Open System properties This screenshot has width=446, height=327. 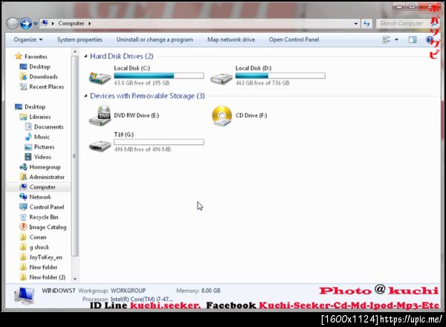pos(80,40)
